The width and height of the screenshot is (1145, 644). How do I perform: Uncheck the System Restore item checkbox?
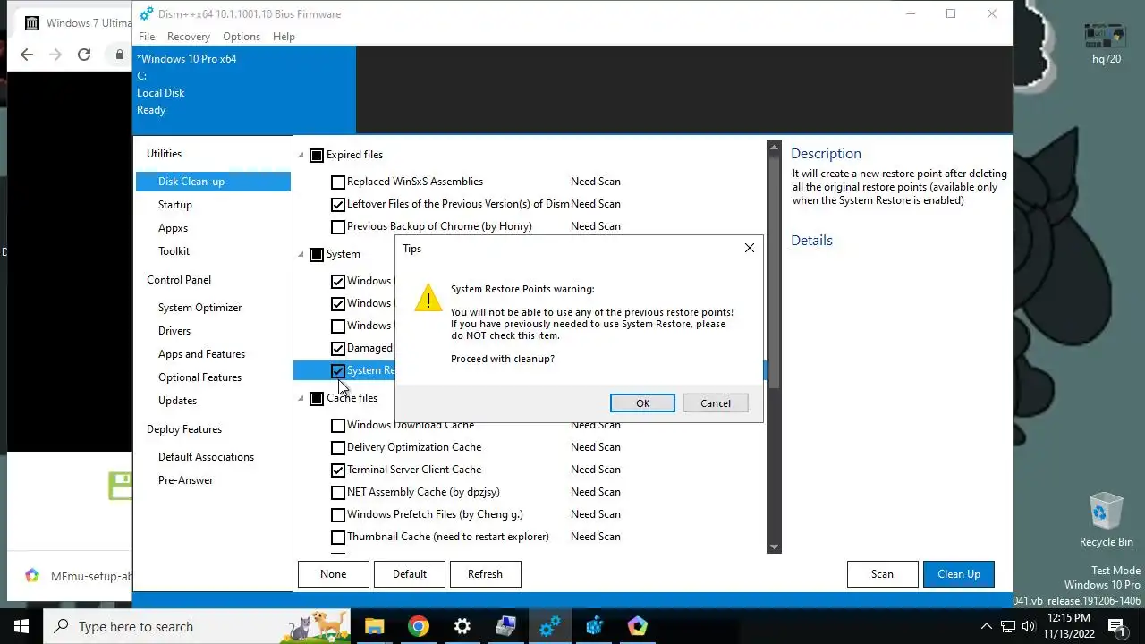click(338, 370)
